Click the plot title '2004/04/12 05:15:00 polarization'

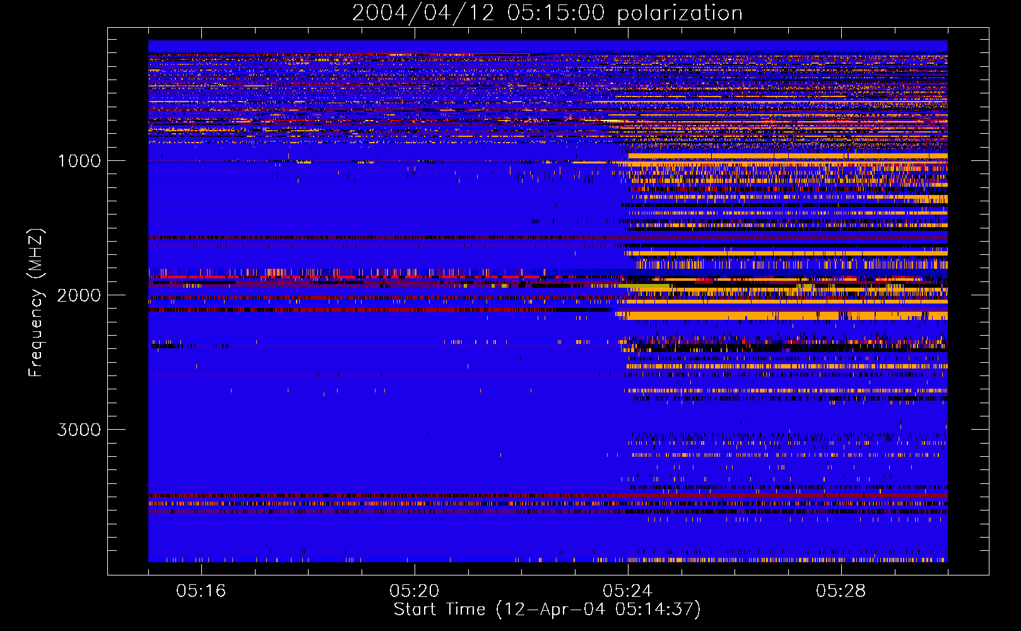547,13
